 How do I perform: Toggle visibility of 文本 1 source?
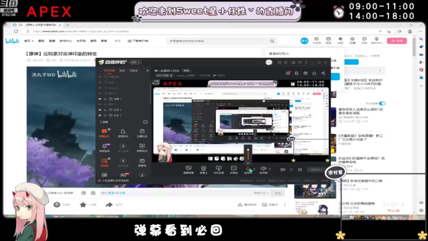point(100,115)
